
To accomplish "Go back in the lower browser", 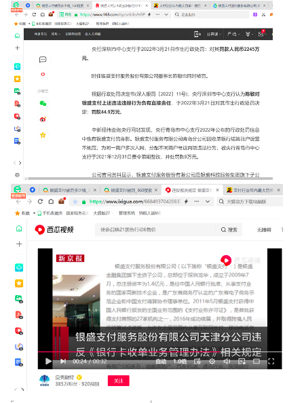I will pos(18,201).
